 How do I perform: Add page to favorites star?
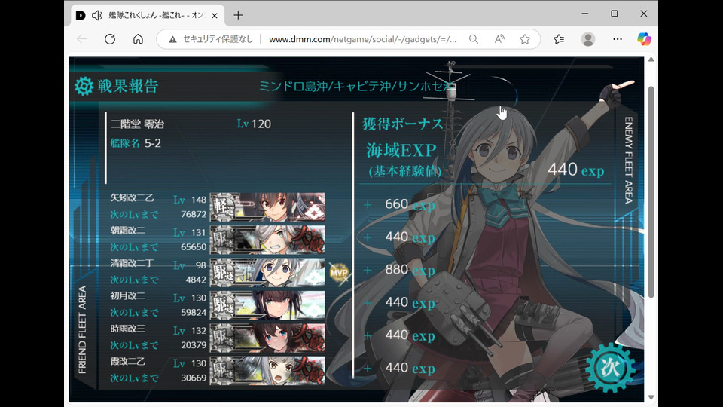525,39
